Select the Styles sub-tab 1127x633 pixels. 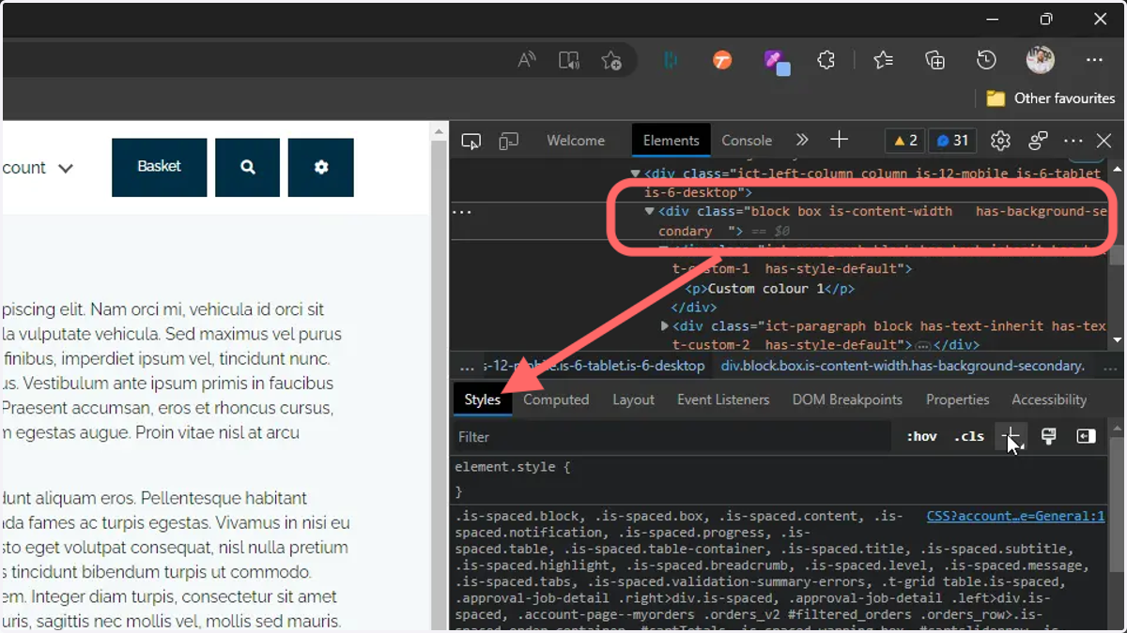coord(483,399)
